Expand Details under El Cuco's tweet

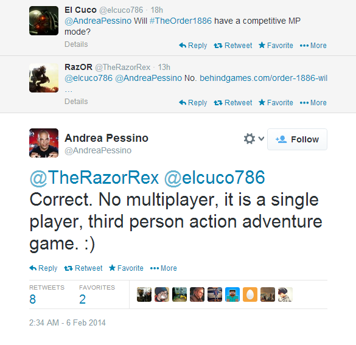[x=76, y=44]
